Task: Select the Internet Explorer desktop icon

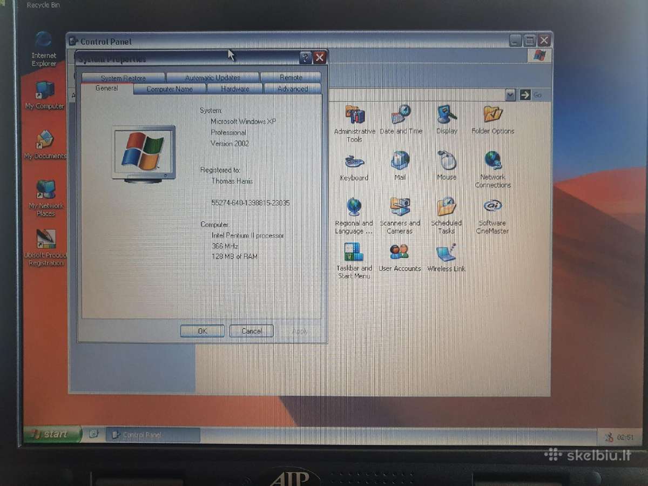Action: [x=44, y=50]
